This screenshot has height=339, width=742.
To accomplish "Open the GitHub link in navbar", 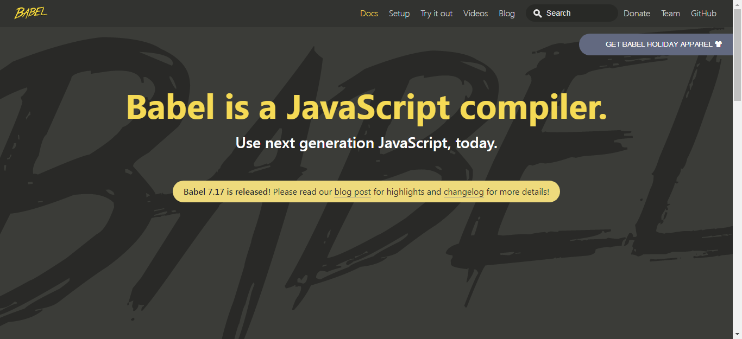I will click(703, 14).
